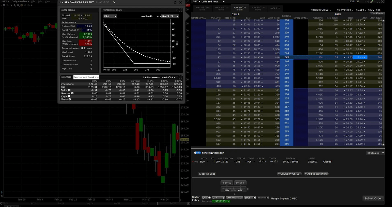392x207 pixels.
Task: Click the 19.66 ask price button
Action: [x=240, y=183]
